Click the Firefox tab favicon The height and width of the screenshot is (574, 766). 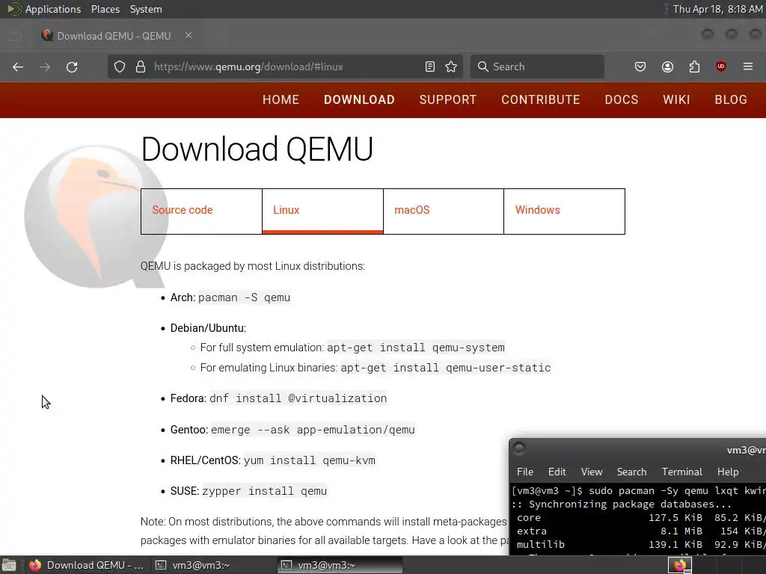(x=47, y=35)
